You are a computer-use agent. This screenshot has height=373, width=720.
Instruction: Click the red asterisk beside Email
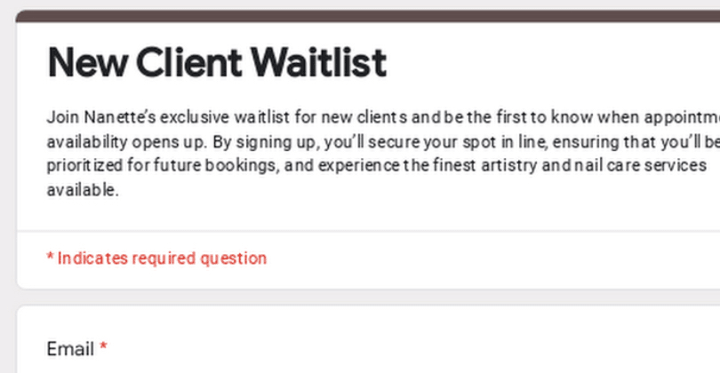pos(103,347)
